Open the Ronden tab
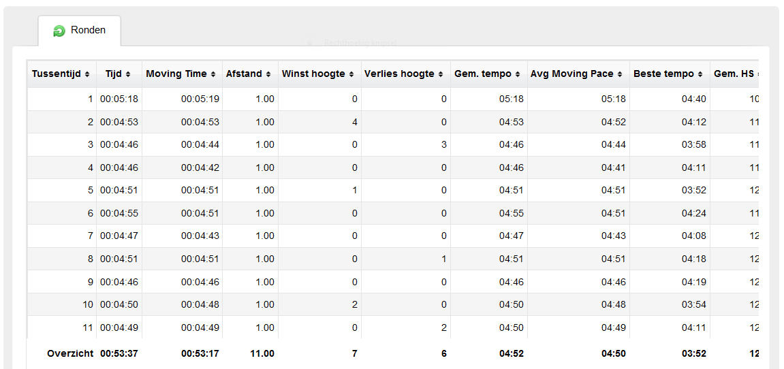The height and width of the screenshot is (369, 784). [80, 31]
